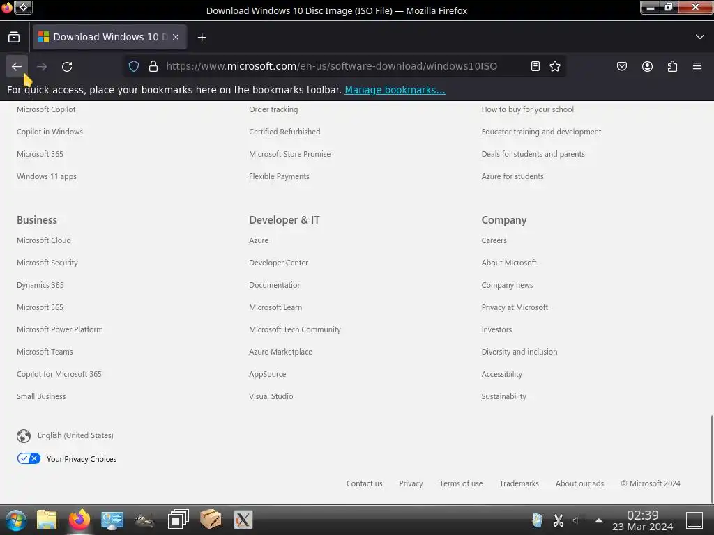
Task: Open the Small Business link
Action: tap(41, 396)
